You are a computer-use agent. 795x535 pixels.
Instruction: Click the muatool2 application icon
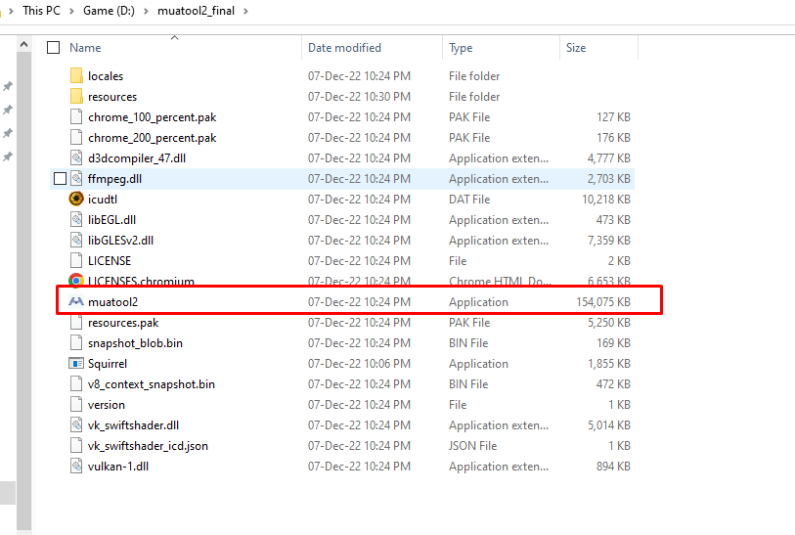click(77, 302)
